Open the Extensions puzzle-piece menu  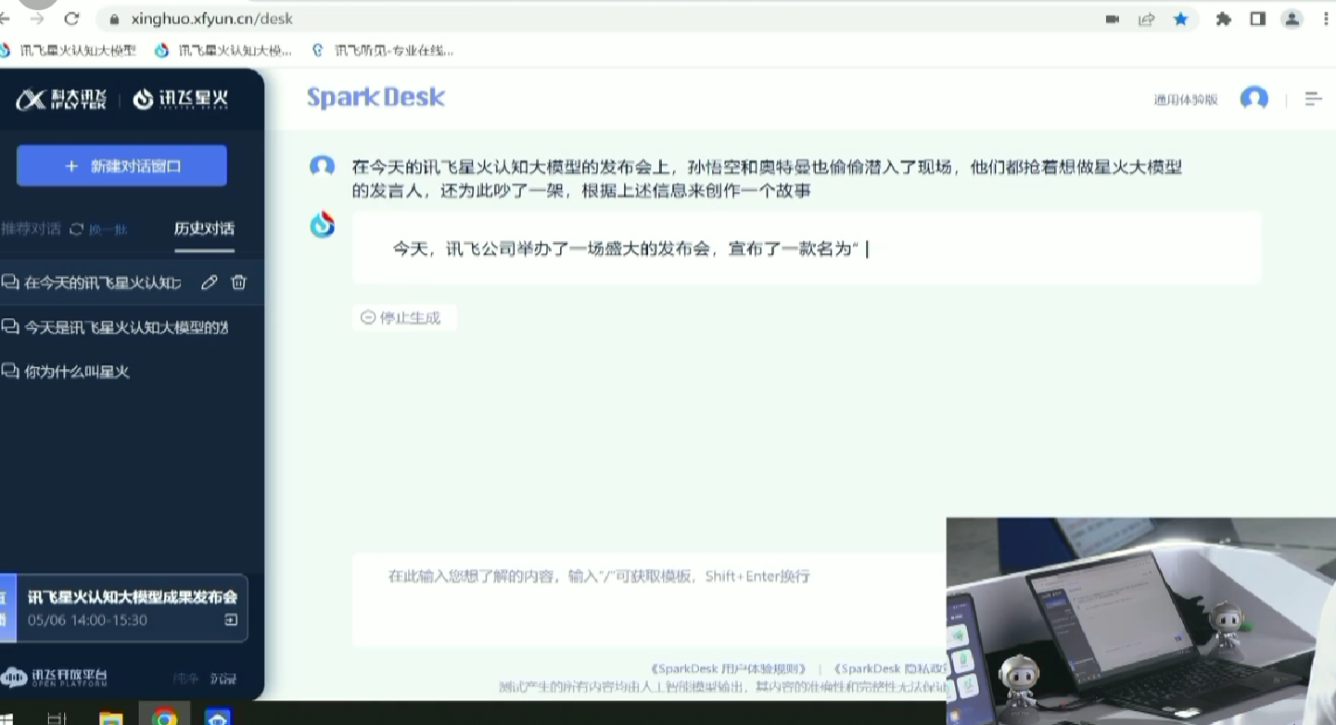pos(1224,19)
